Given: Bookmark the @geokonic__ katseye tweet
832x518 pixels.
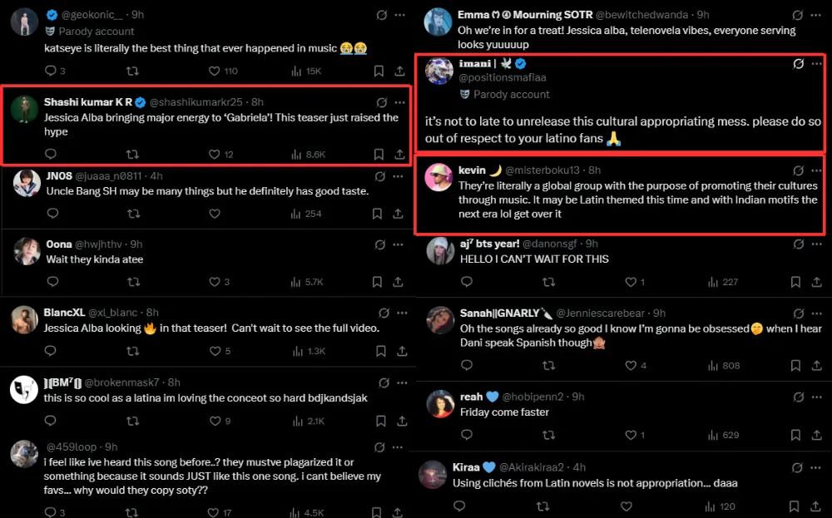Looking at the screenshot, I should click(x=379, y=72).
